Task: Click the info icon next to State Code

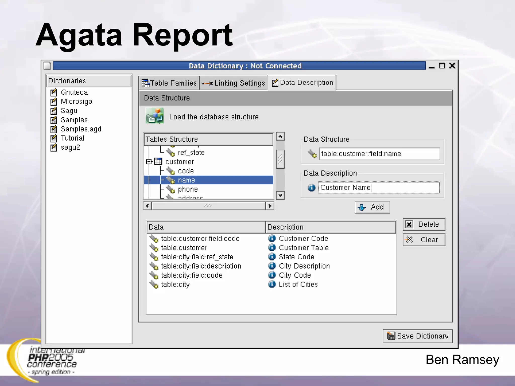Action: [272, 257]
